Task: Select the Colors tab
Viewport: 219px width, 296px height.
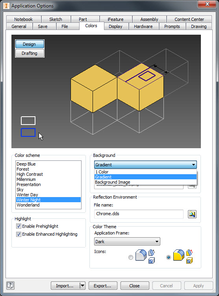Action: point(91,26)
